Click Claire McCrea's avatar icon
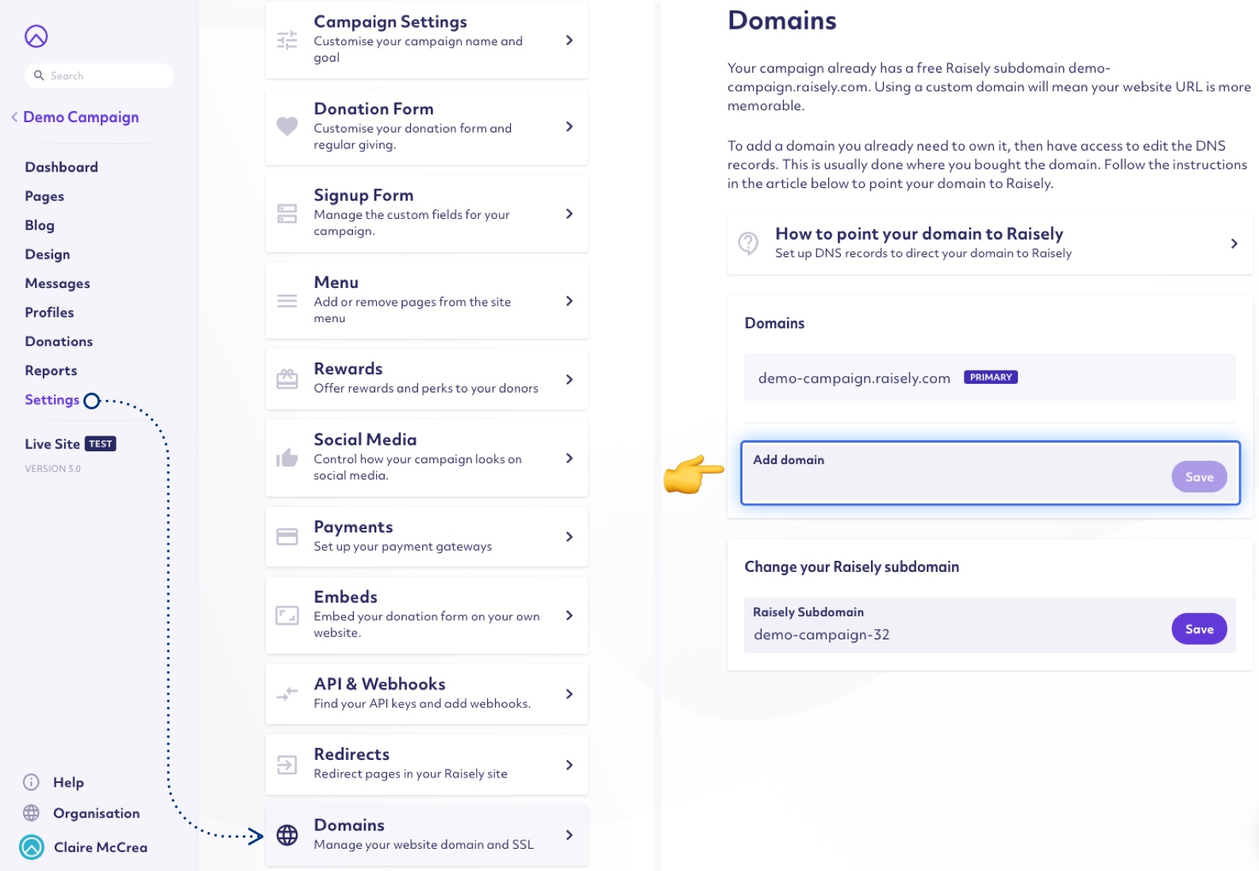 tap(32, 847)
